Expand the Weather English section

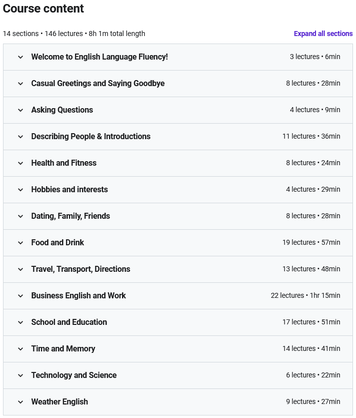pos(178,402)
